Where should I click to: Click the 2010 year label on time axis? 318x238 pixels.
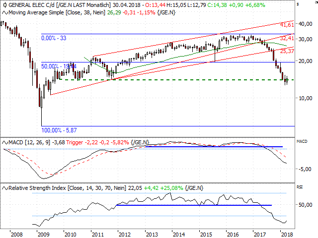pos(71,235)
